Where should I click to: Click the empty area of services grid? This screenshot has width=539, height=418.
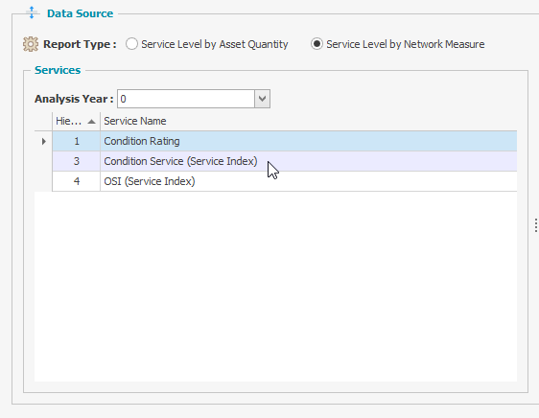[275, 286]
